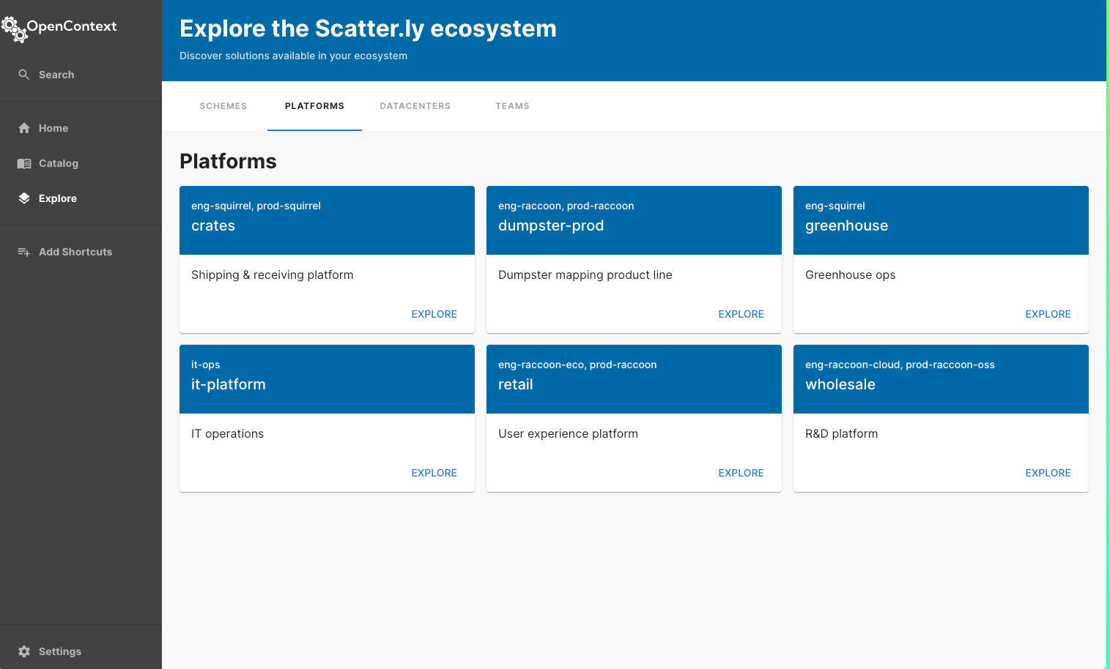Click 'R&D platform' description text
Viewport: 1110px width, 669px height.
(x=842, y=434)
